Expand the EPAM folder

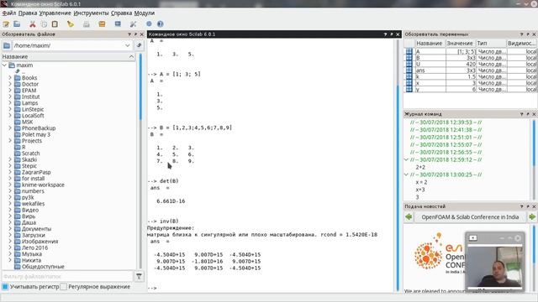click(x=10, y=91)
